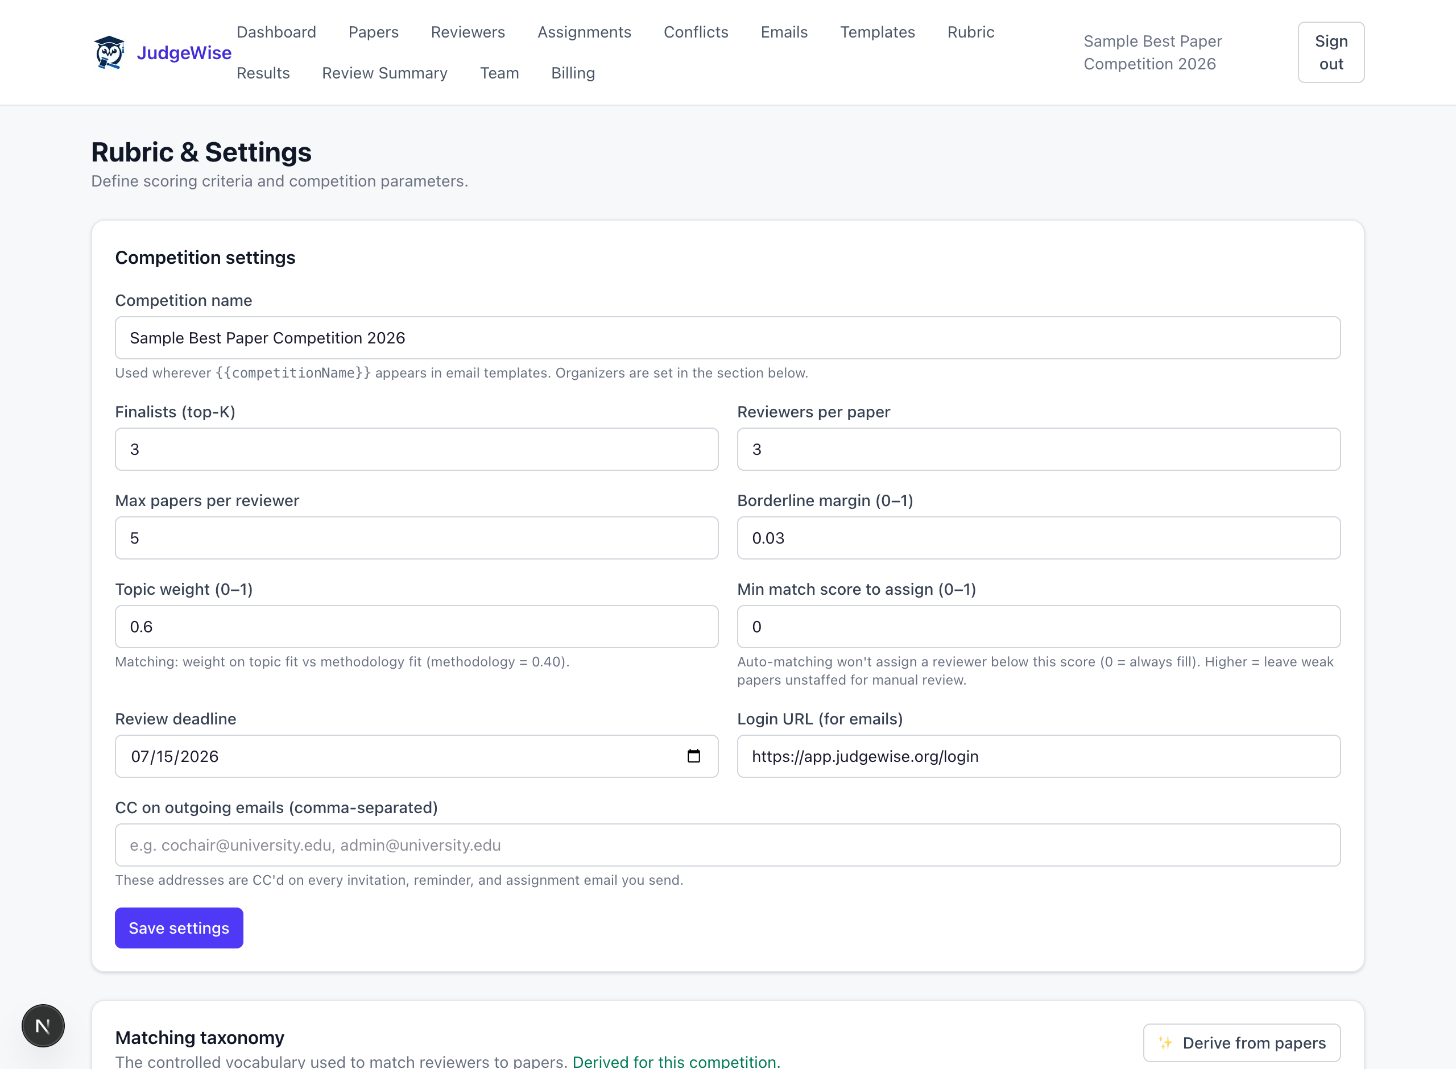Open the calendar picker in Review deadline
The width and height of the screenshot is (1456, 1069).
click(x=693, y=756)
